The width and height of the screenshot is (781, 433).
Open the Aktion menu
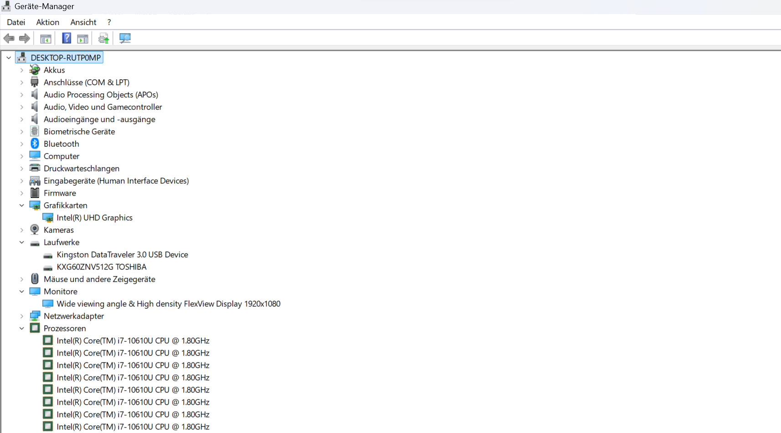click(48, 22)
